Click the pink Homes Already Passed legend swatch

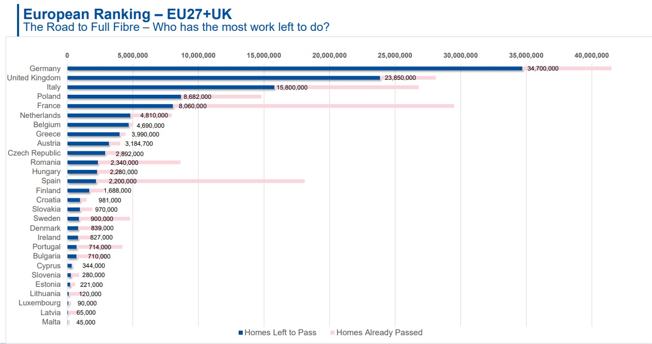click(x=332, y=333)
